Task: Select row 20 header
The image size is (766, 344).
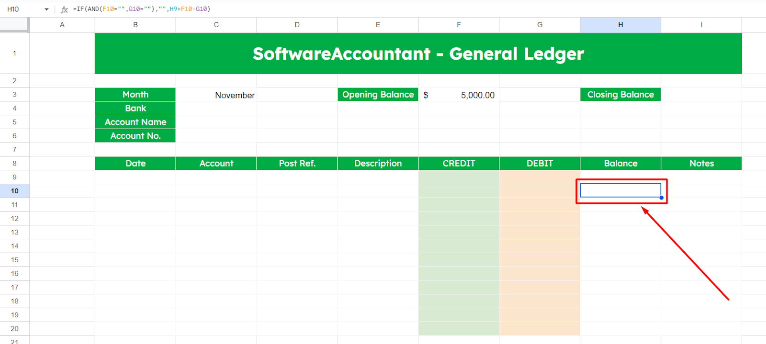Action: [14, 329]
